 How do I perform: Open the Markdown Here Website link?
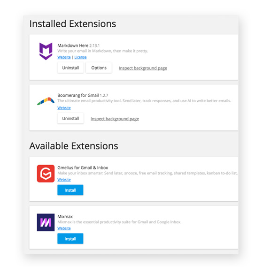point(64,57)
